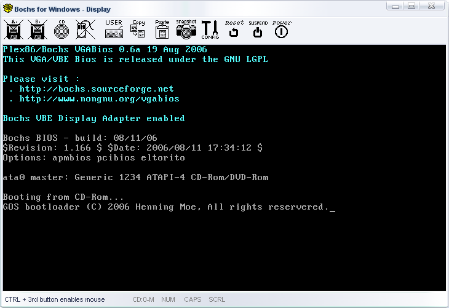Image resolution: width=449 pixels, height=308 pixels.
Task: Click the 'Bochs VBE Display Adapter enabled' line
Action: tap(93, 119)
